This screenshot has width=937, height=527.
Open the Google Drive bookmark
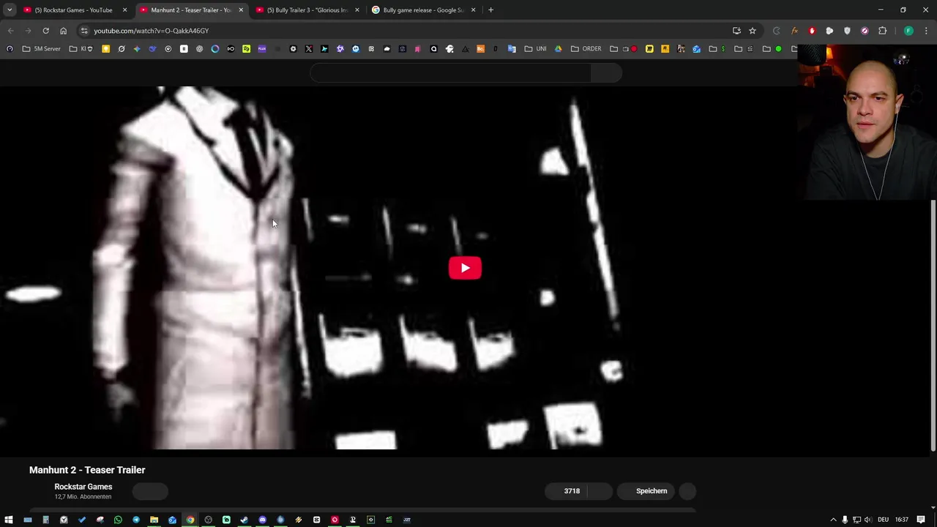point(558,49)
